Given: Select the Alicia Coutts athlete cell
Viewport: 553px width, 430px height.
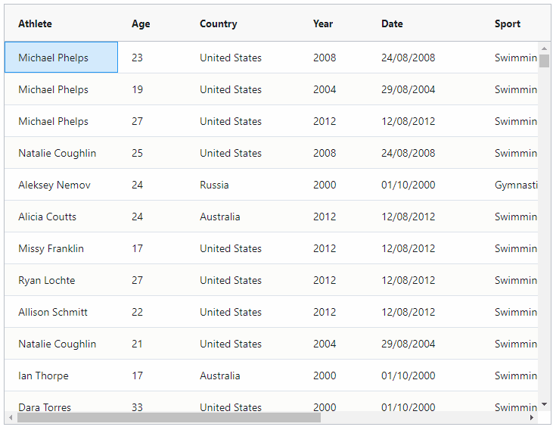Looking at the screenshot, I should coord(48,217).
